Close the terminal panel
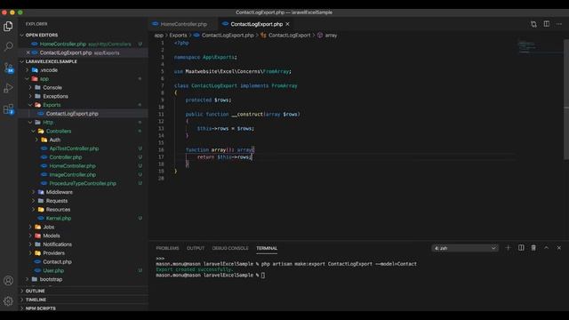Viewport: 569px width, 320px height. pyautogui.click(x=559, y=248)
